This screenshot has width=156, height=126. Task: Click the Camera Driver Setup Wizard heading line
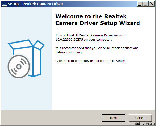[98, 23]
